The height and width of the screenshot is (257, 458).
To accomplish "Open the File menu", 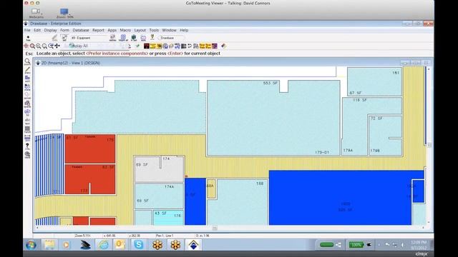I will (x=27, y=30).
